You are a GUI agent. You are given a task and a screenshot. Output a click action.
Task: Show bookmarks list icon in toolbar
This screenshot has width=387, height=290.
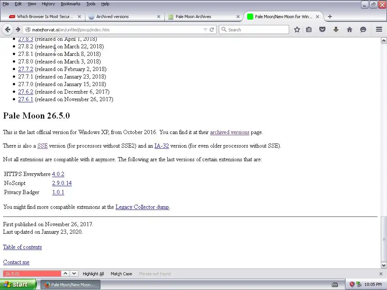coord(309,29)
